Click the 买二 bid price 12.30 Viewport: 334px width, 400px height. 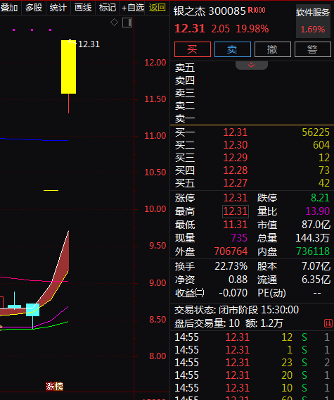point(236,145)
